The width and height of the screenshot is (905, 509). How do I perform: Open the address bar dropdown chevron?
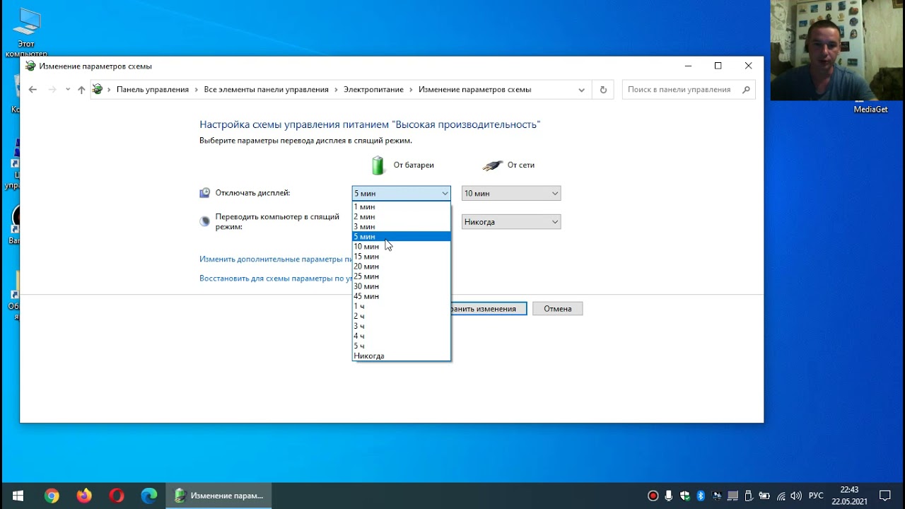(582, 89)
